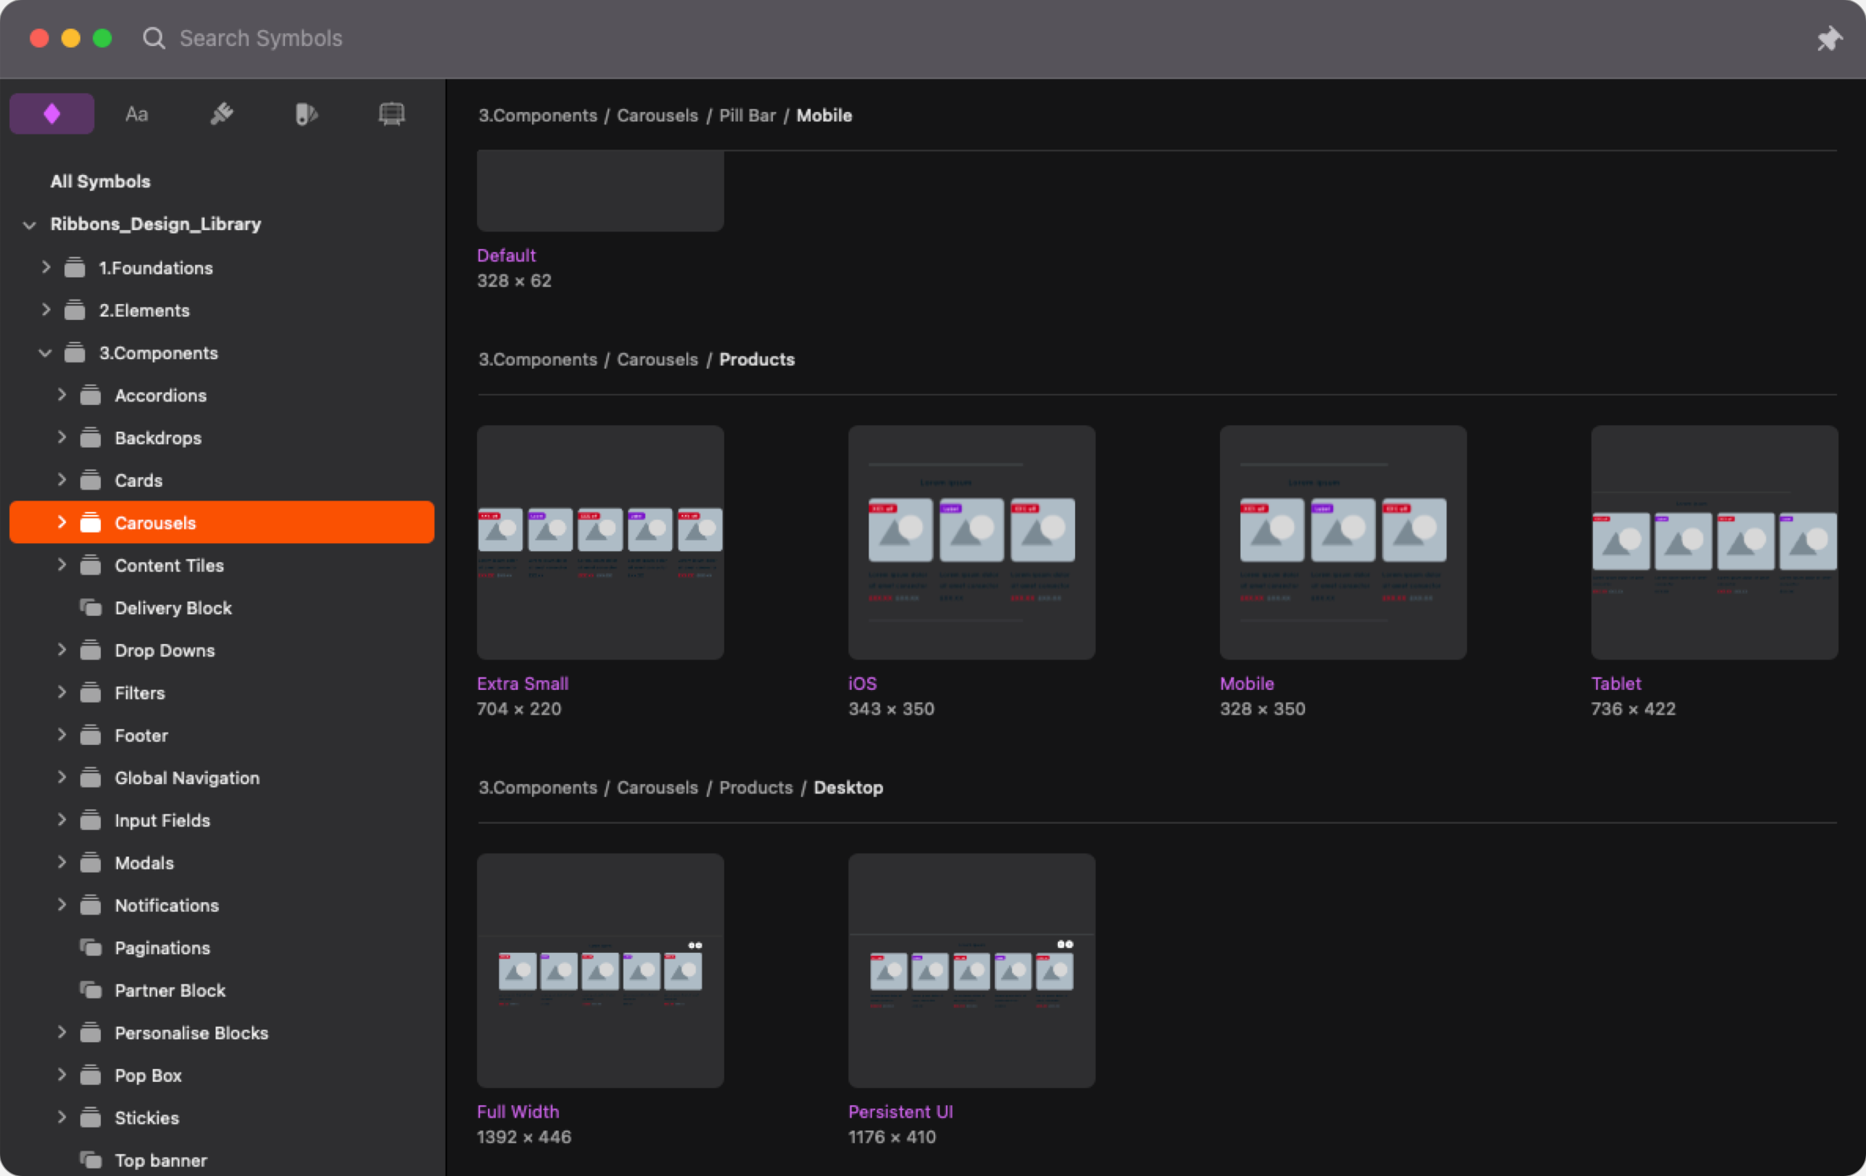Click the 2.Elements folder icon
This screenshot has height=1176, width=1866.
pyautogui.click(x=74, y=310)
